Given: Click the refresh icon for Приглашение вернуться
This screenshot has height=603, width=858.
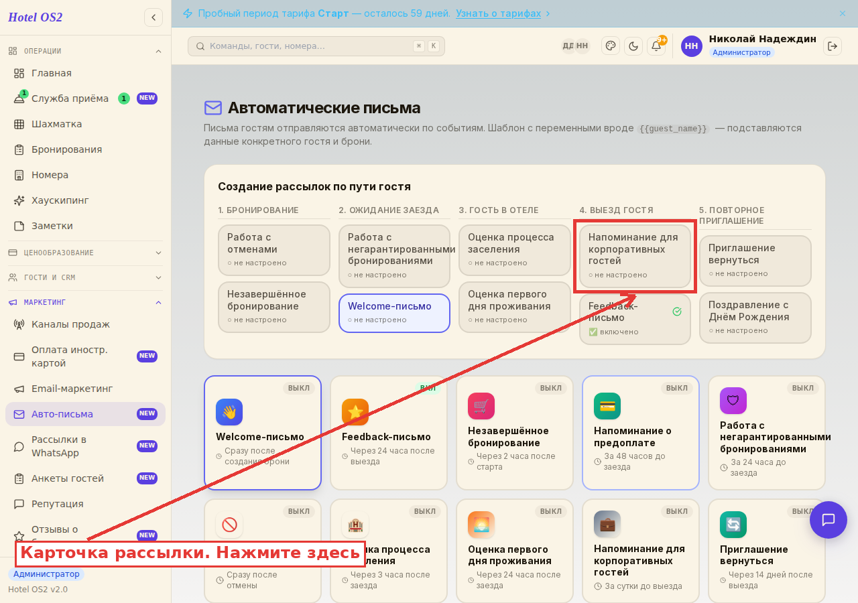Looking at the screenshot, I should 733,525.
